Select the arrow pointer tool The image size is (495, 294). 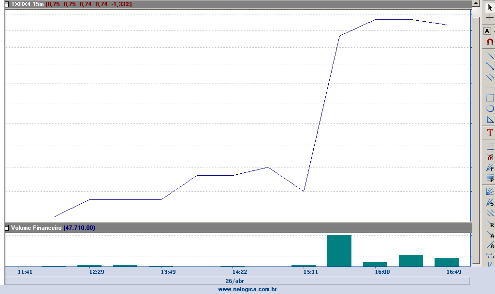click(489, 6)
